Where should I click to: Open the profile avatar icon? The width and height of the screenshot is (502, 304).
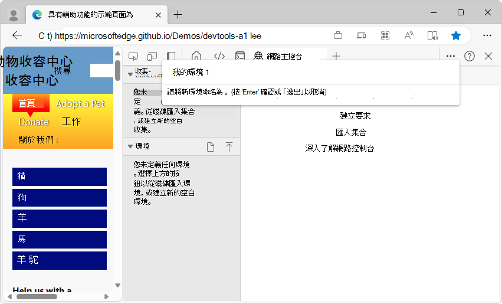pyautogui.click(x=14, y=15)
